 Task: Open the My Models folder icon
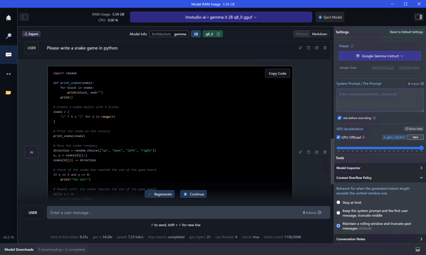[9, 92]
